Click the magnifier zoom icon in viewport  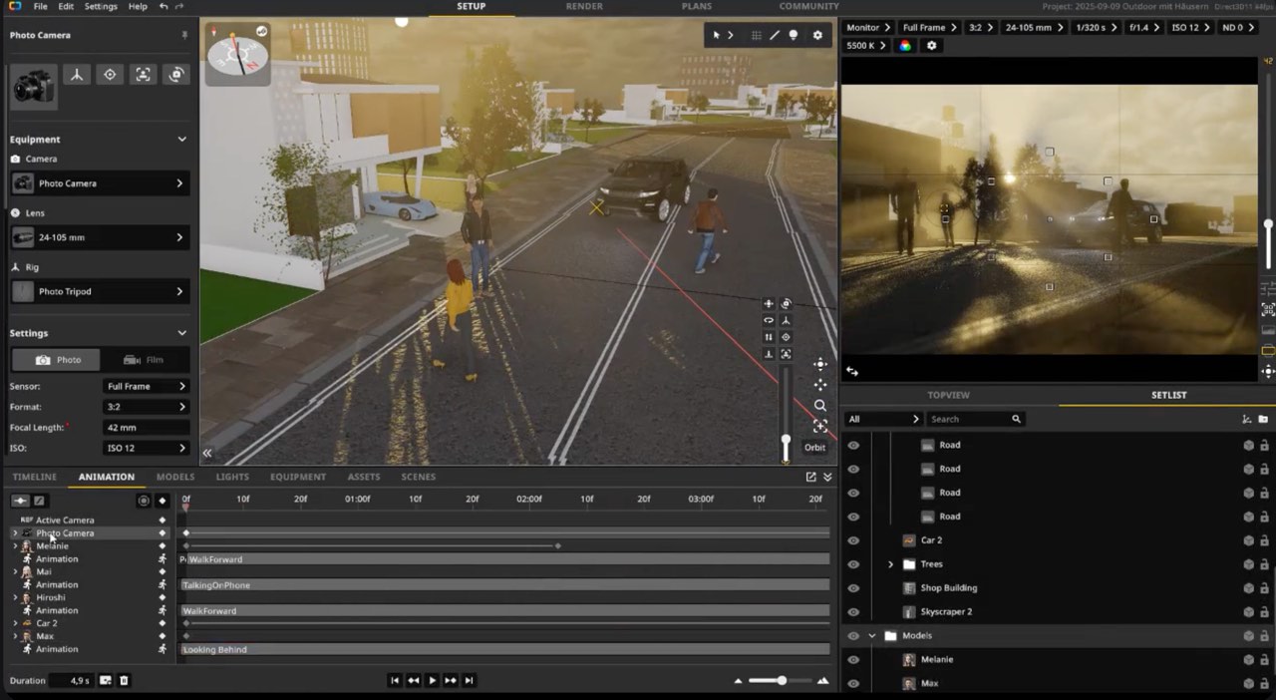[x=819, y=406]
